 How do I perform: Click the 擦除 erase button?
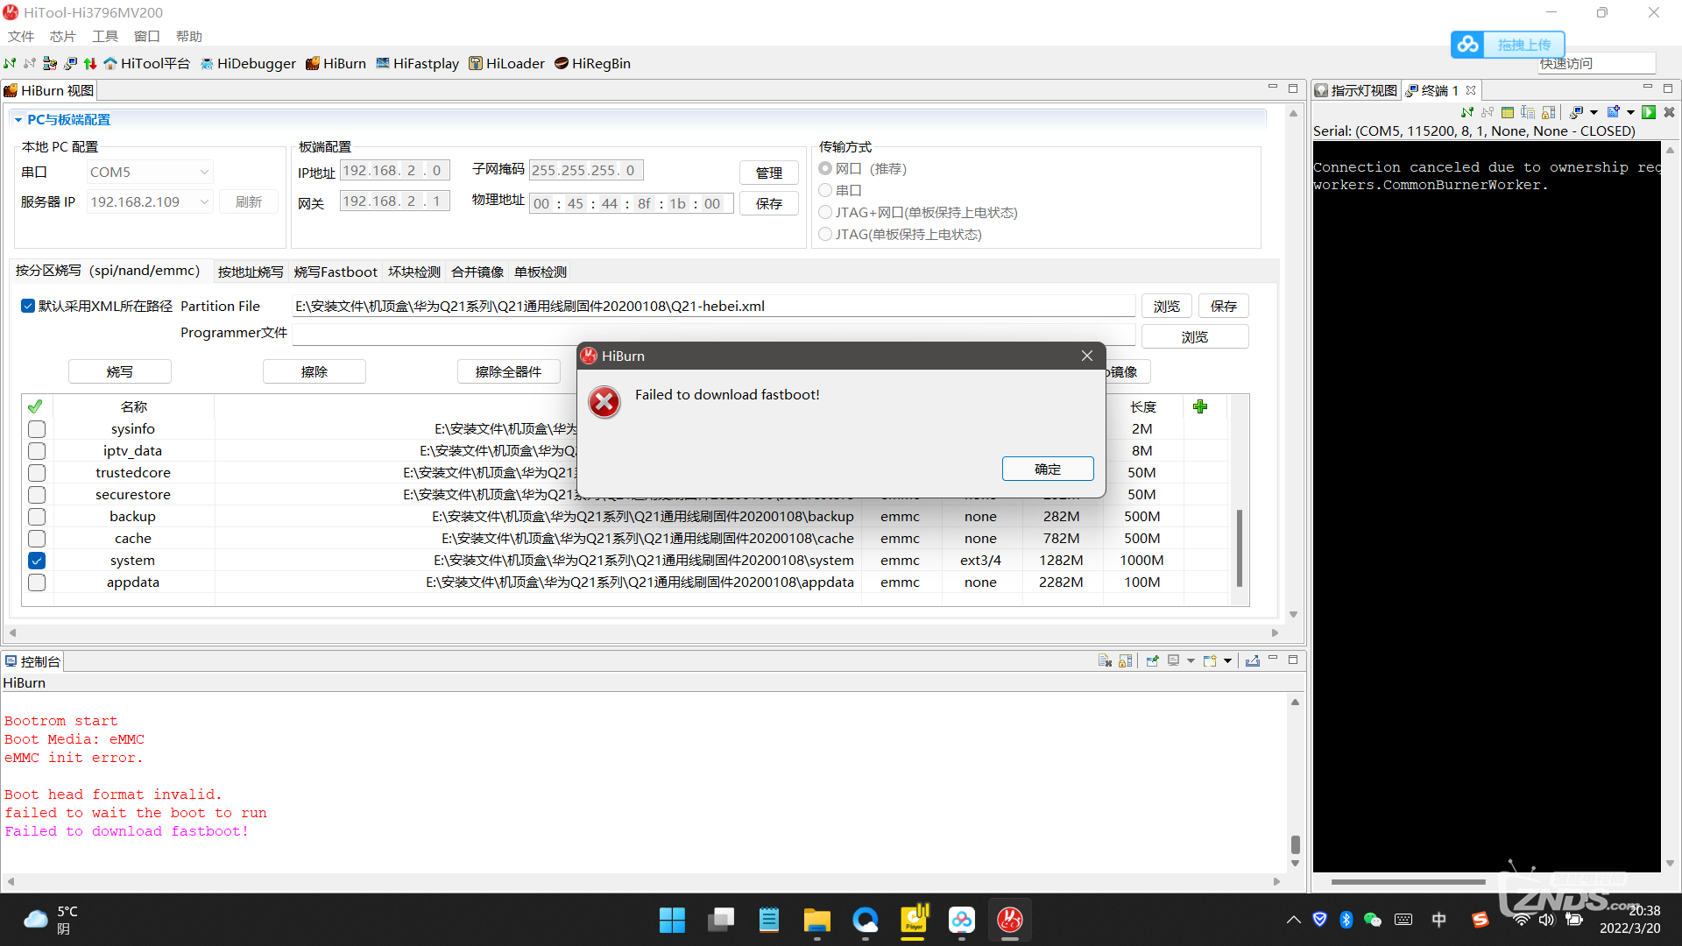point(314,371)
